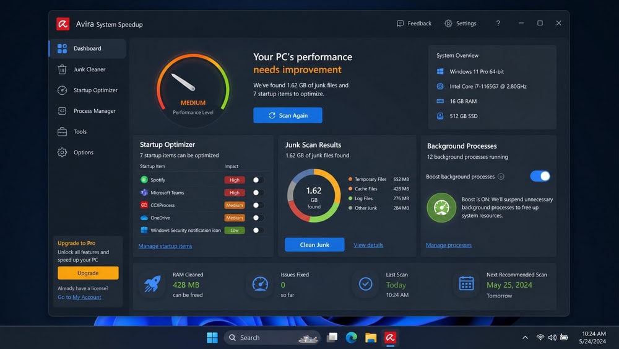
Task: Click the Scan Again button
Action: coord(288,115)
